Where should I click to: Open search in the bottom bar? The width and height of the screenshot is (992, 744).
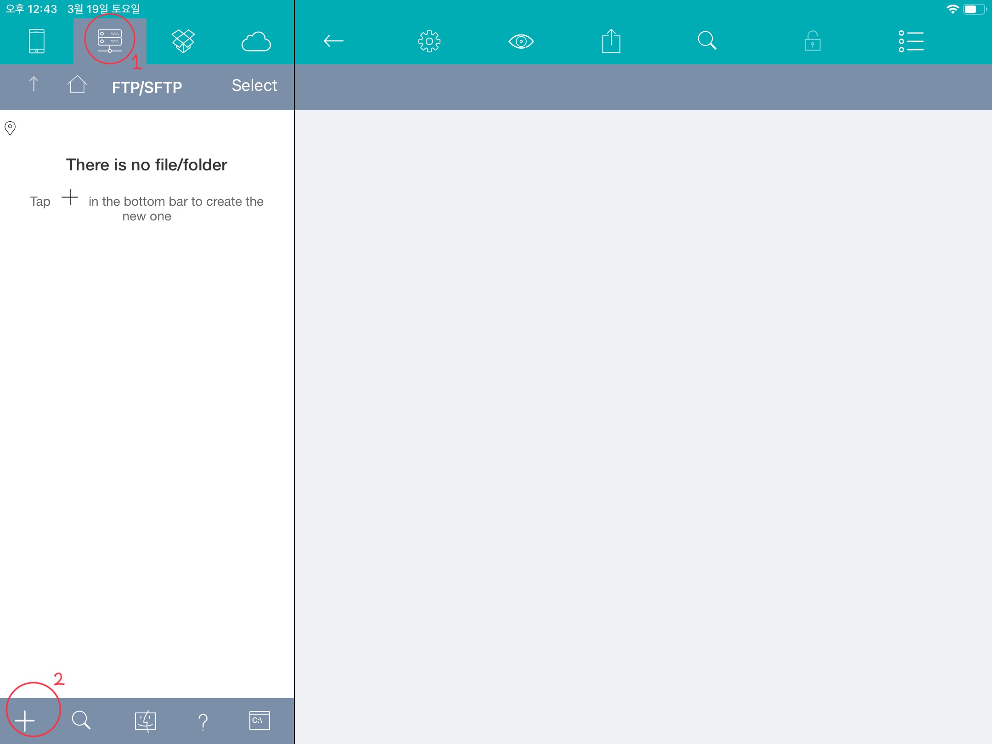[81, 721]
